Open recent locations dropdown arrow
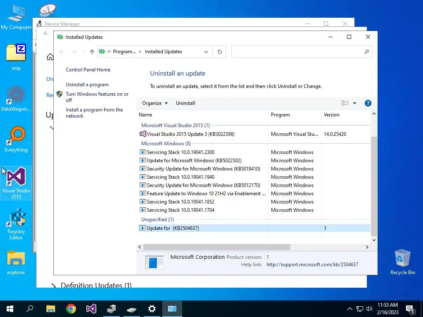The image size is (423, 317). (83, 52)
